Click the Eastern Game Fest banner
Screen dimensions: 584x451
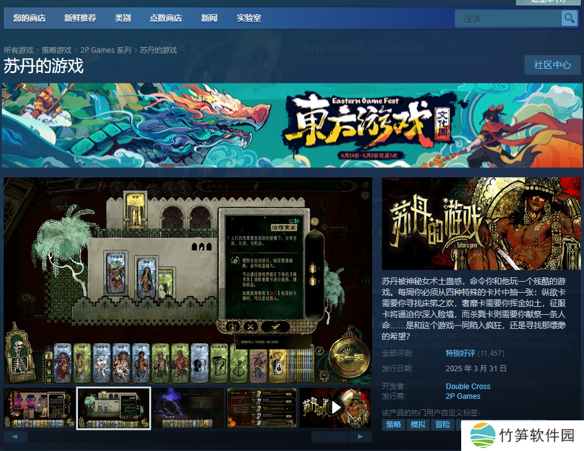point(292,126)
